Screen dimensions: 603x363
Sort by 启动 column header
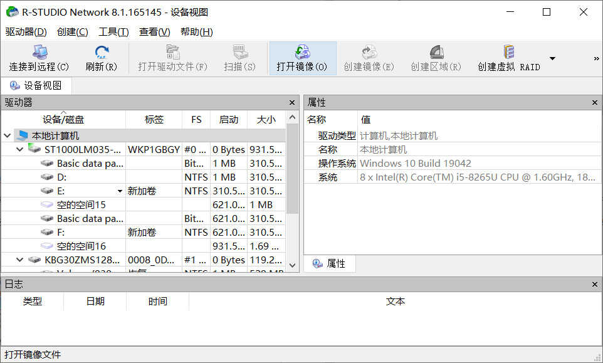(228, 120)
